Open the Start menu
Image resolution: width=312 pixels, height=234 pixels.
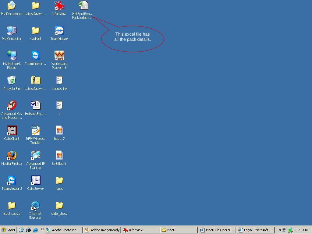pyautogui.click(x=8, y=230)
